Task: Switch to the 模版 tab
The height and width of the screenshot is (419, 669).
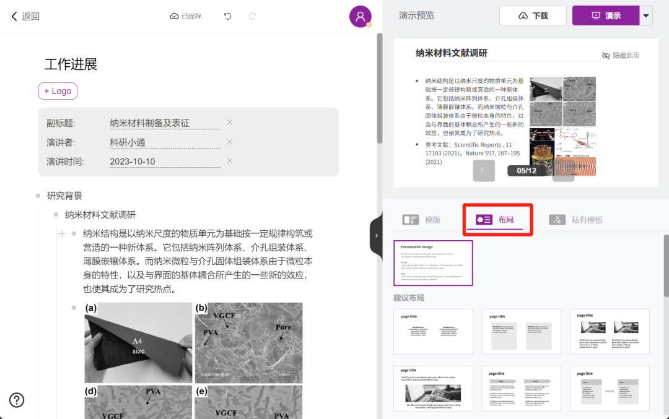Action: 421,220
